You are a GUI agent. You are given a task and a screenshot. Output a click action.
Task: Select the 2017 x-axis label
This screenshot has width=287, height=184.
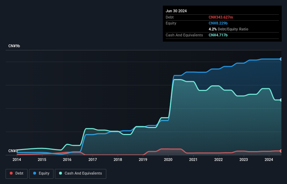click(93, 160)
